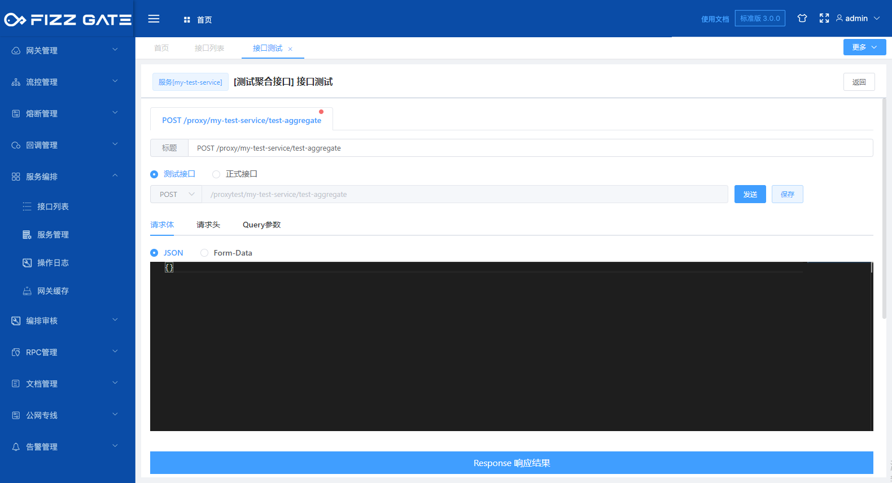This screenshot has width=892, height=483.
Task: Click inside the JSON code editor
Action: click(x=511, y=346)
